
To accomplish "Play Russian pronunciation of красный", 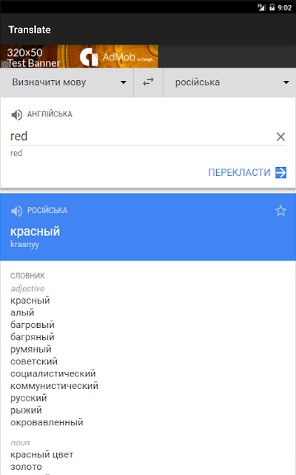I will coord(16,211).
